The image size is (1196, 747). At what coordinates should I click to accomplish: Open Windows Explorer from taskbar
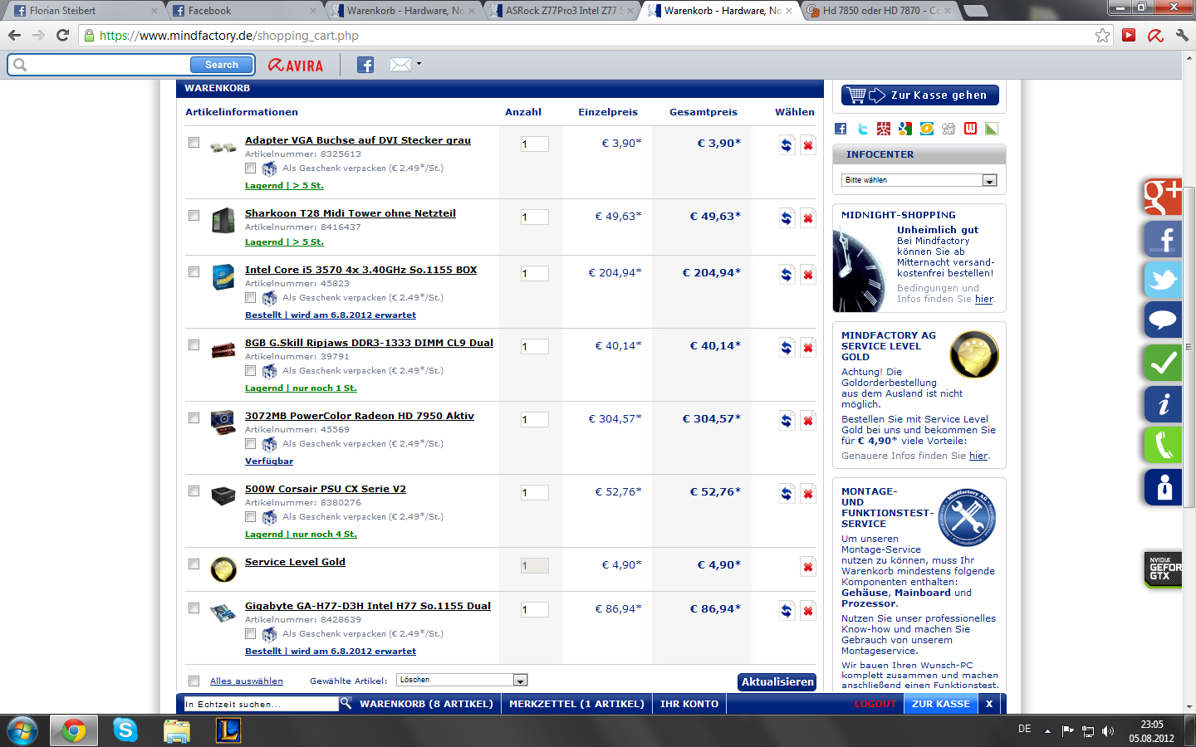tap(177, 730)
